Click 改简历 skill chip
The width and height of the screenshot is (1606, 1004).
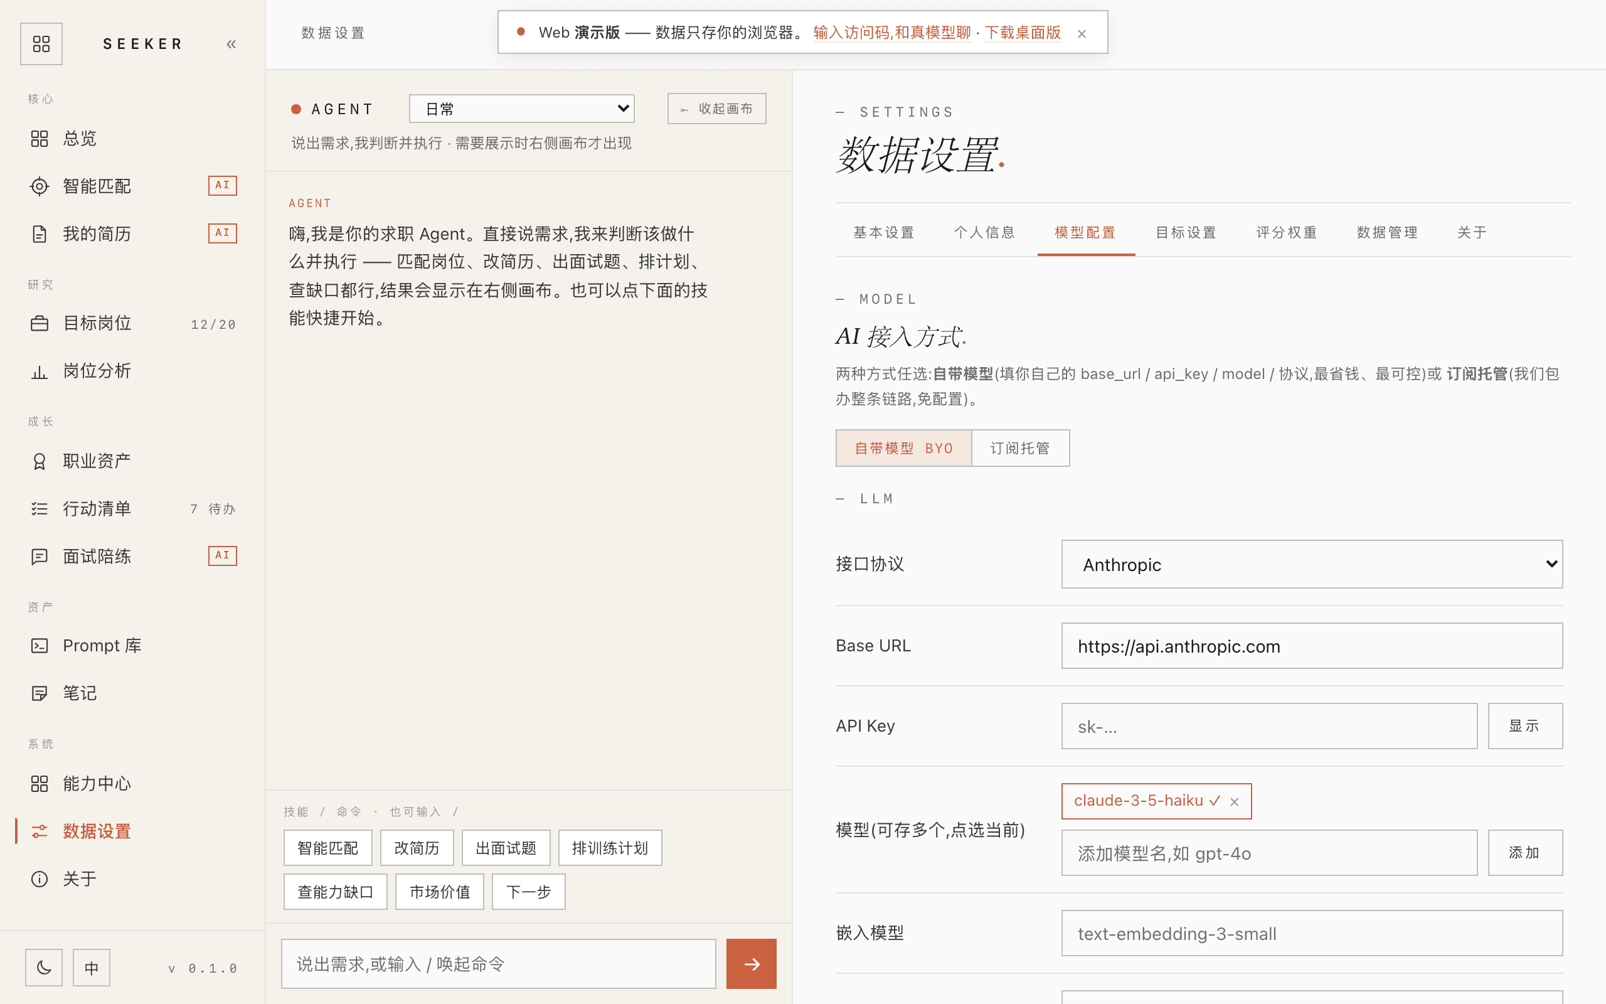click(x=417, y=848)
